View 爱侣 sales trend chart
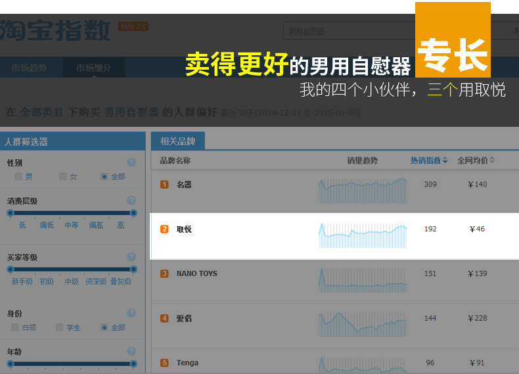 pos(363,325)
